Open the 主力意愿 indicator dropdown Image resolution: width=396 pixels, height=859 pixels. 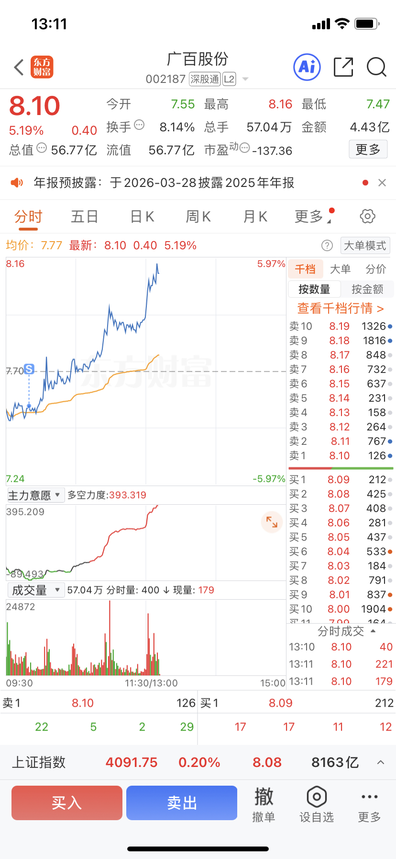pos(35,495)
